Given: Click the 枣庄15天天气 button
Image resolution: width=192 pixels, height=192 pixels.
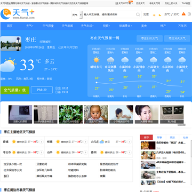Looking at the screenshot, I should click(149, 38).
